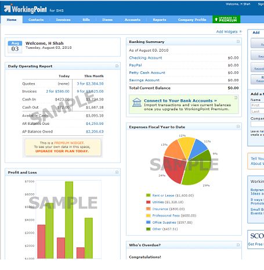Image resolution: width=264 pixels, height=270 pixels.
Task: Select the Accounts tab
Action: coord(132,20)
